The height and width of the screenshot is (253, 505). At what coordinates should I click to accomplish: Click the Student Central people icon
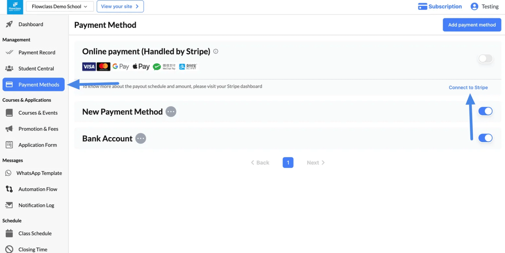click(9, 69)
